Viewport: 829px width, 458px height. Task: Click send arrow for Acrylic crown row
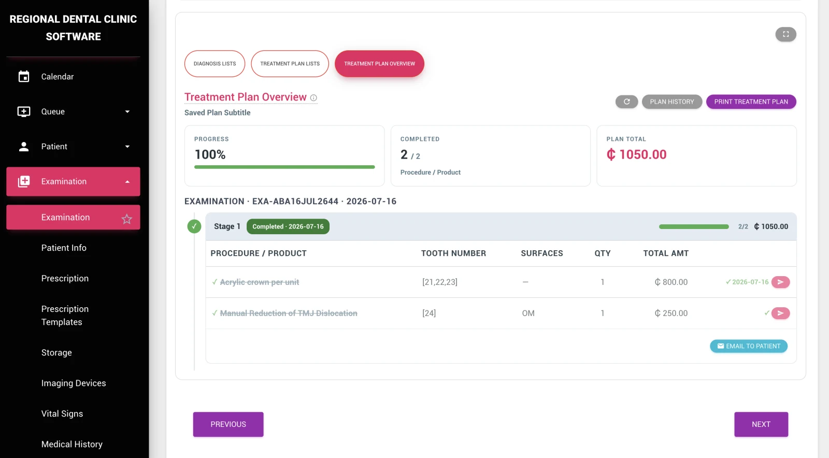(780, 282)
